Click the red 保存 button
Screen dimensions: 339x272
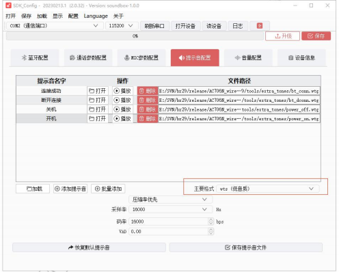pyautogui.click(x=316, y=36)
